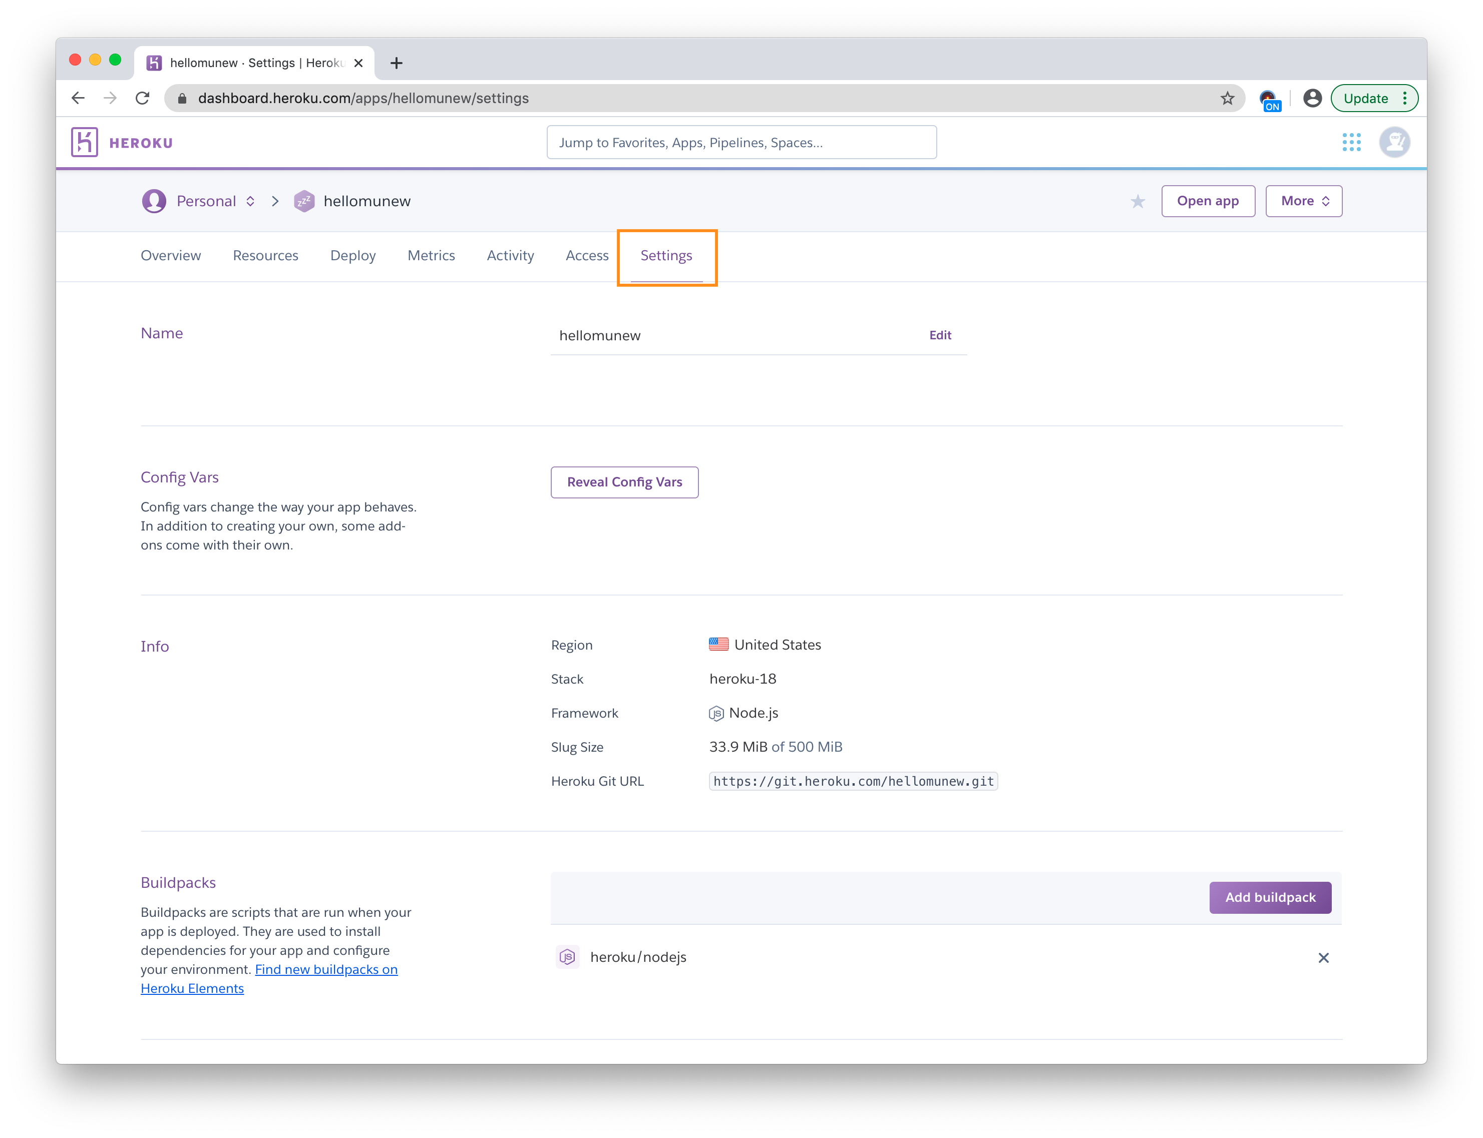Click the heroku-18 stack value
1483x1138 pixels.
742,679
